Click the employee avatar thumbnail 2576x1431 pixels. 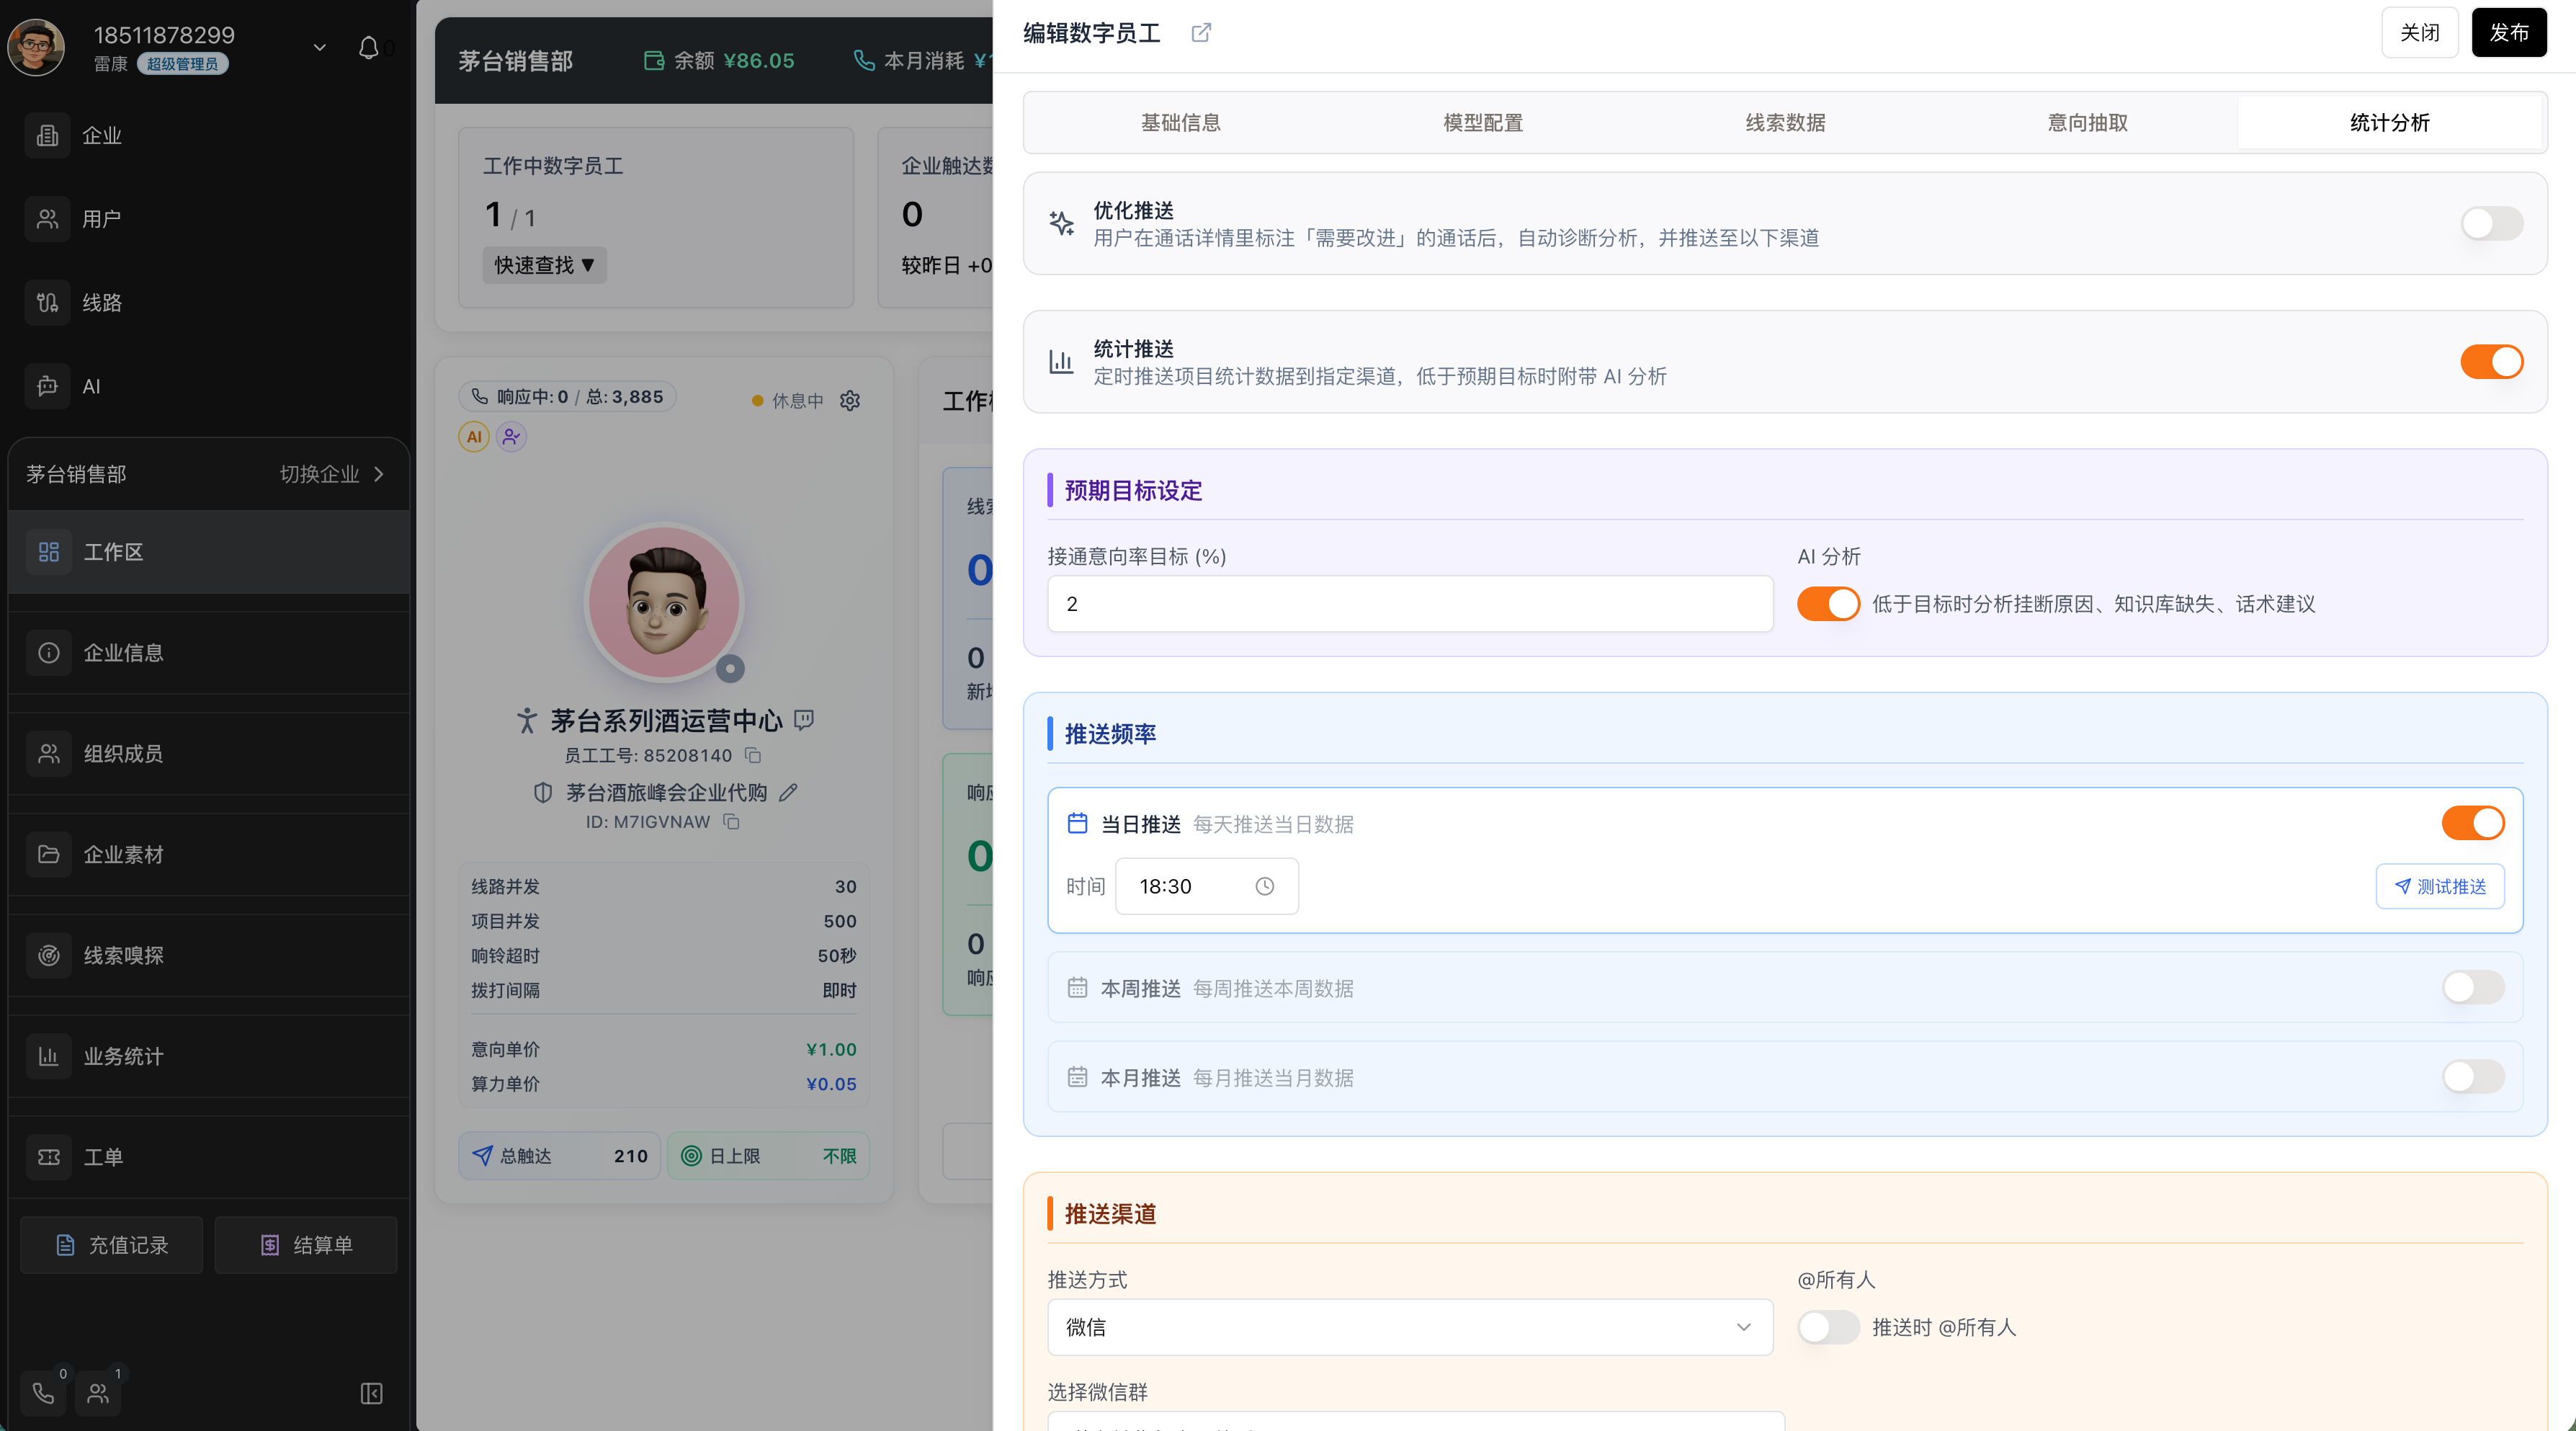664,603
